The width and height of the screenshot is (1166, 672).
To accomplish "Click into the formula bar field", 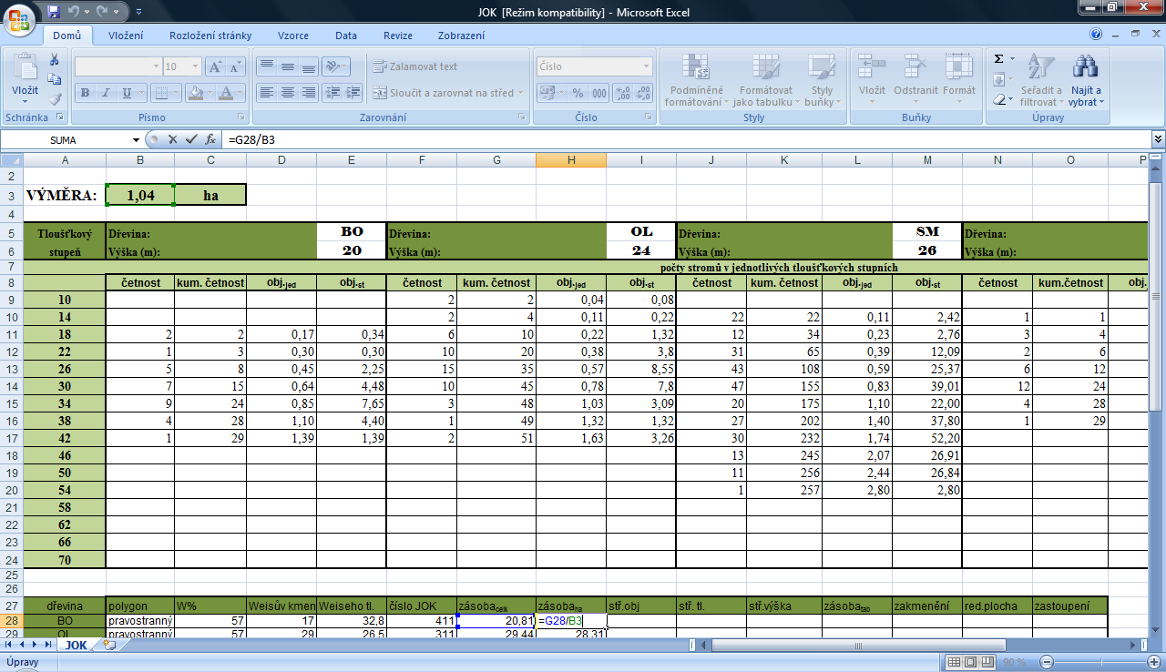I will pos(688,139).
